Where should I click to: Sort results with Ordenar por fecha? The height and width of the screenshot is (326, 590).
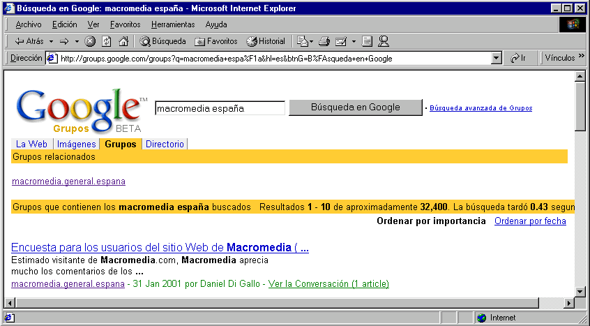[x=530, y=221]
